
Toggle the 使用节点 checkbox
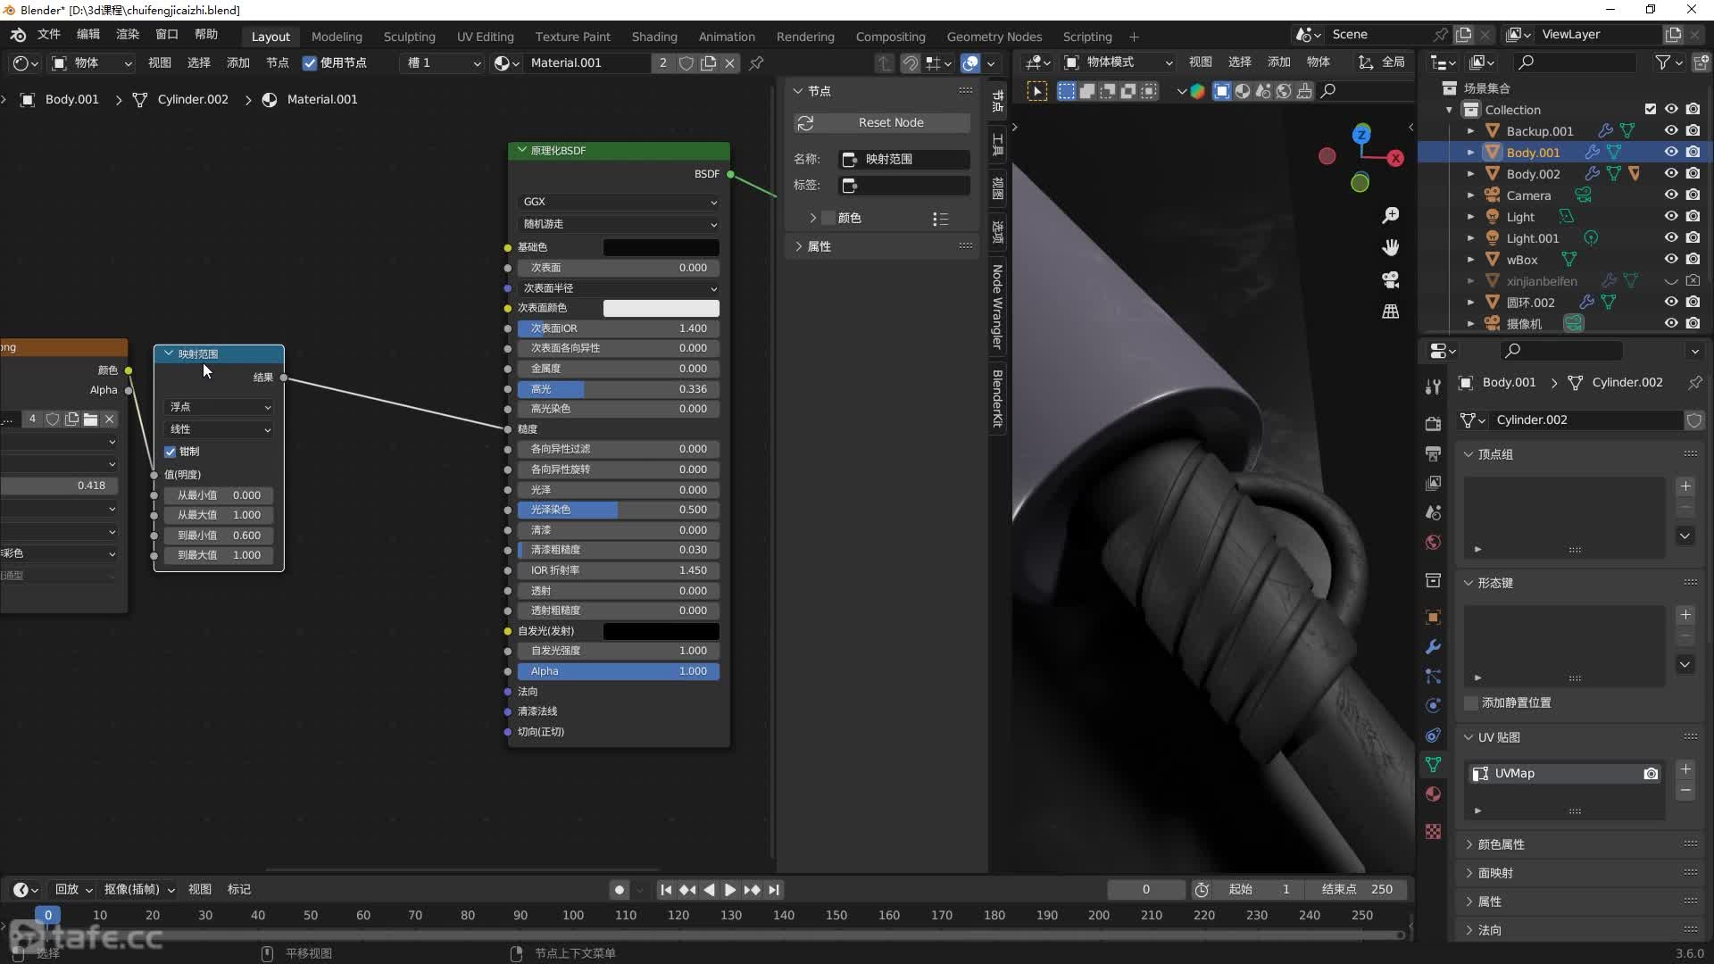point(310,62)
